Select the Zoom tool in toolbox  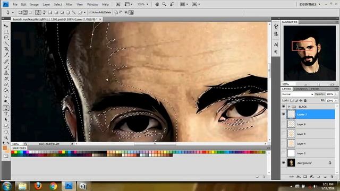(x=6, y=137)
